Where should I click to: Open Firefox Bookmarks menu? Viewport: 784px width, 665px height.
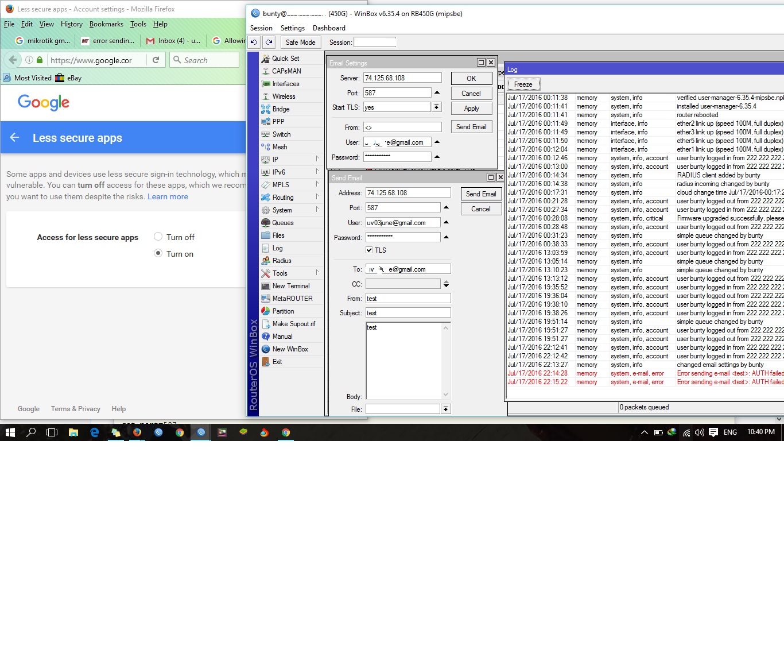pos(106,24)
